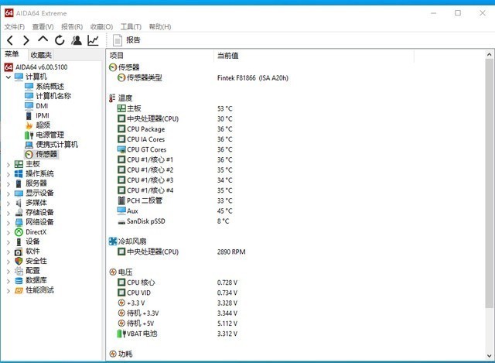Viewport: 495px width, 363px height.
Task: Select the CPU IA Cores row
Action: click(176, 139)
